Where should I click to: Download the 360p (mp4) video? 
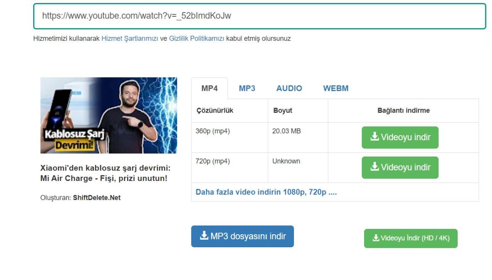[x=399, y=136]
